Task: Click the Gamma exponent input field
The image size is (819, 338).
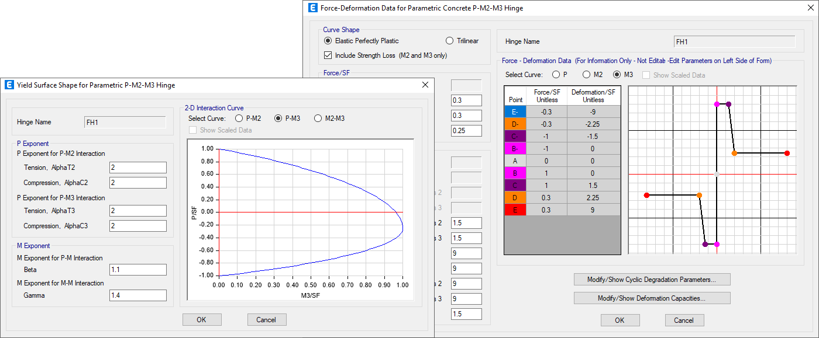Action: pyautogui.click(x=138, y=295)
